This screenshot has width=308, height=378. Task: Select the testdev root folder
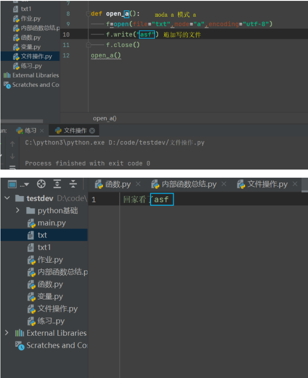click(x=44, y=198)
